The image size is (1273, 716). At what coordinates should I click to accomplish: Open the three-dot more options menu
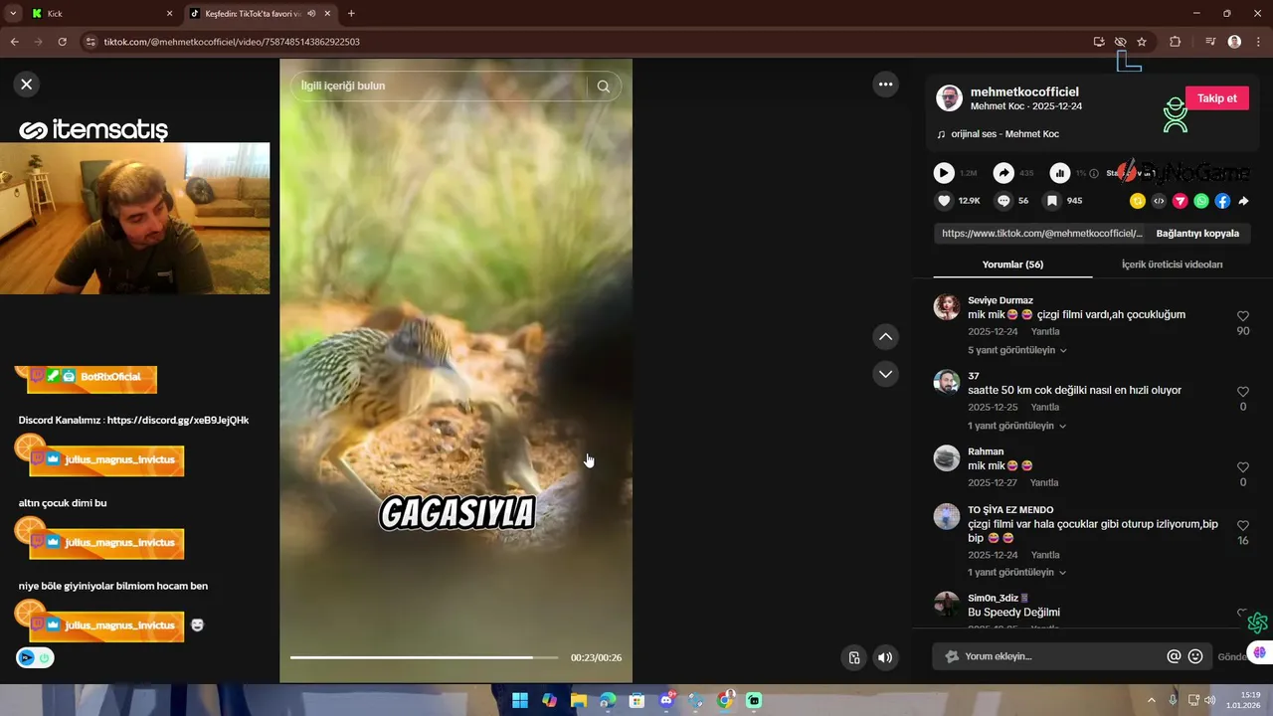click(x=885, y=85)
